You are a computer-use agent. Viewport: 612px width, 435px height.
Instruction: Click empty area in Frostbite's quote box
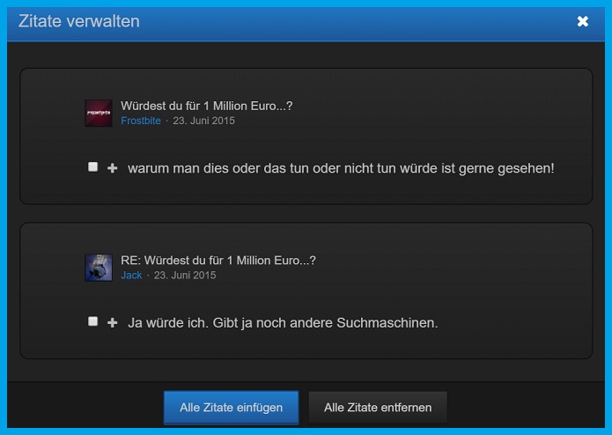[440, 114]
